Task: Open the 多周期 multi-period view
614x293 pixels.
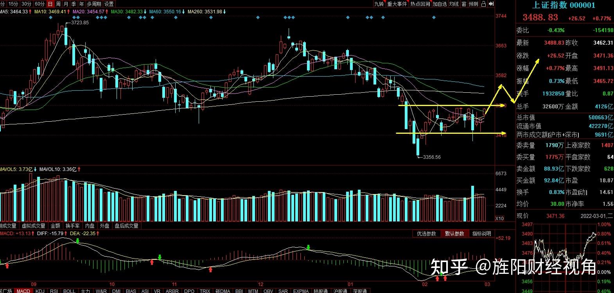Action: pyautogui.click(x=94, y=4)
